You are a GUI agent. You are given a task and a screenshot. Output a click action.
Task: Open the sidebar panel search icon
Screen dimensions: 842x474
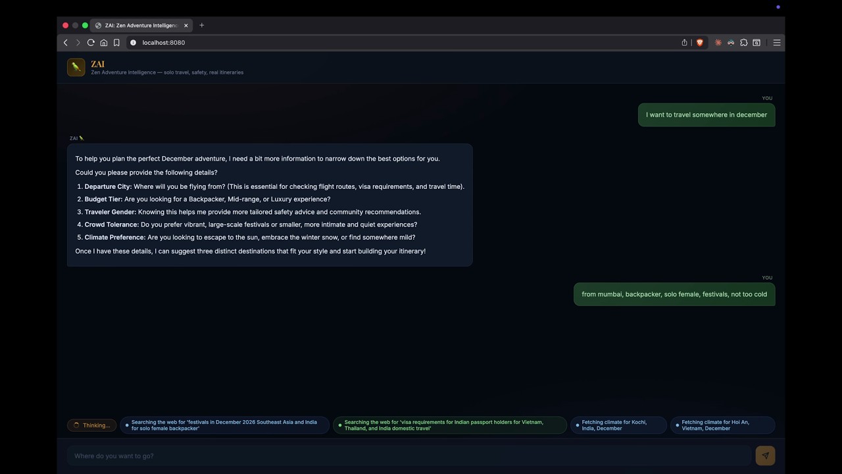756,43
